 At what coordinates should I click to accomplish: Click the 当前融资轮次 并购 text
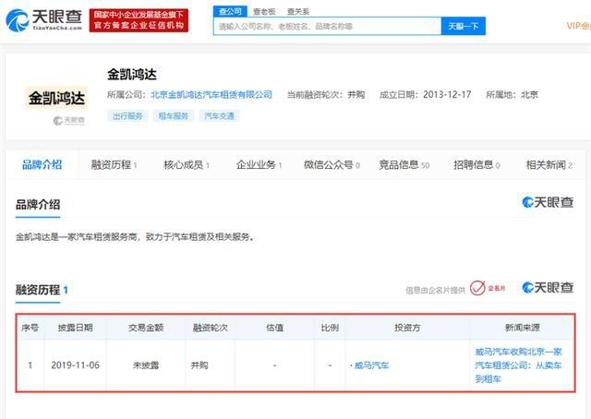pyautogui.click(x=326, y=94)
